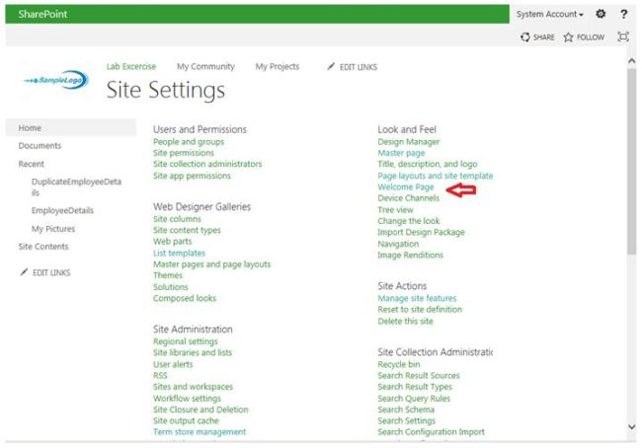Open Device Channels
Viewport: 642px width, 448px height.
408,198
